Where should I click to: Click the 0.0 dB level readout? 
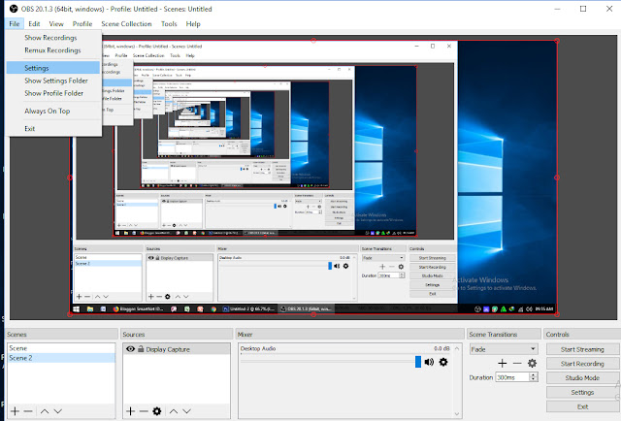[x=441, y=348]
